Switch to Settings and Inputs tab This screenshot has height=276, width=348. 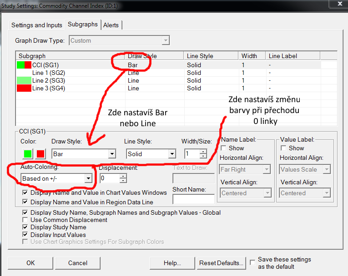tap(37, 25)
